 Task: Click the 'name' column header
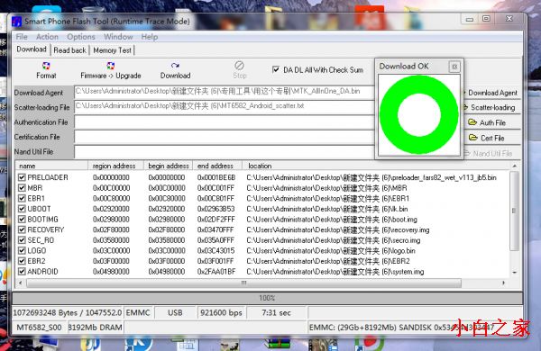pyautogui.click(x=51, y=166)
